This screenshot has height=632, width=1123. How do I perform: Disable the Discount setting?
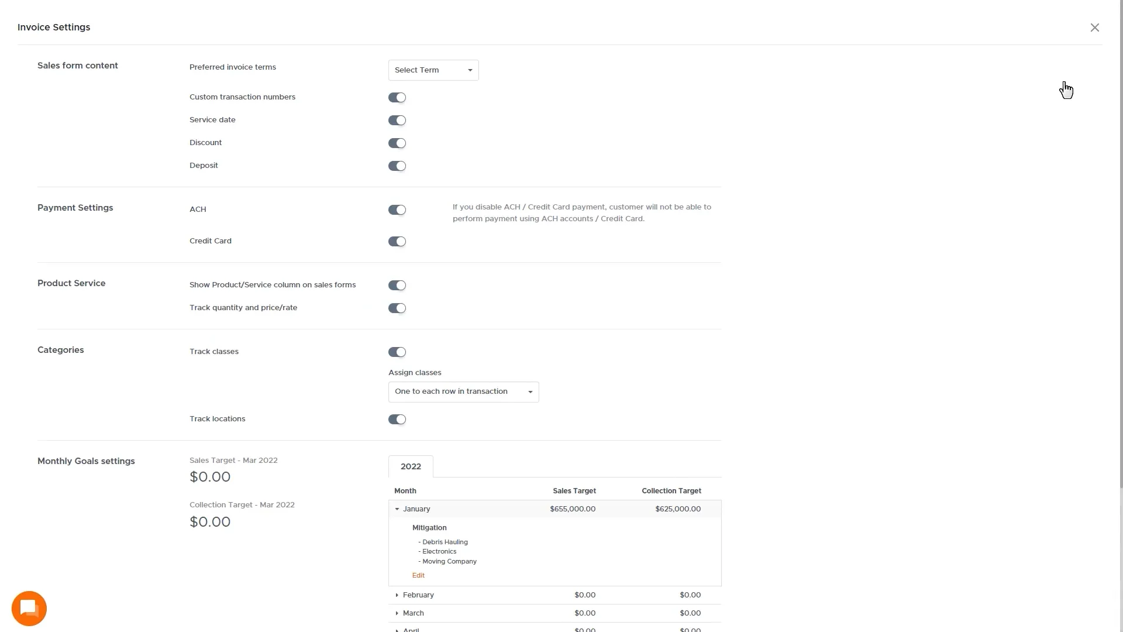click(x=397, y=143)
